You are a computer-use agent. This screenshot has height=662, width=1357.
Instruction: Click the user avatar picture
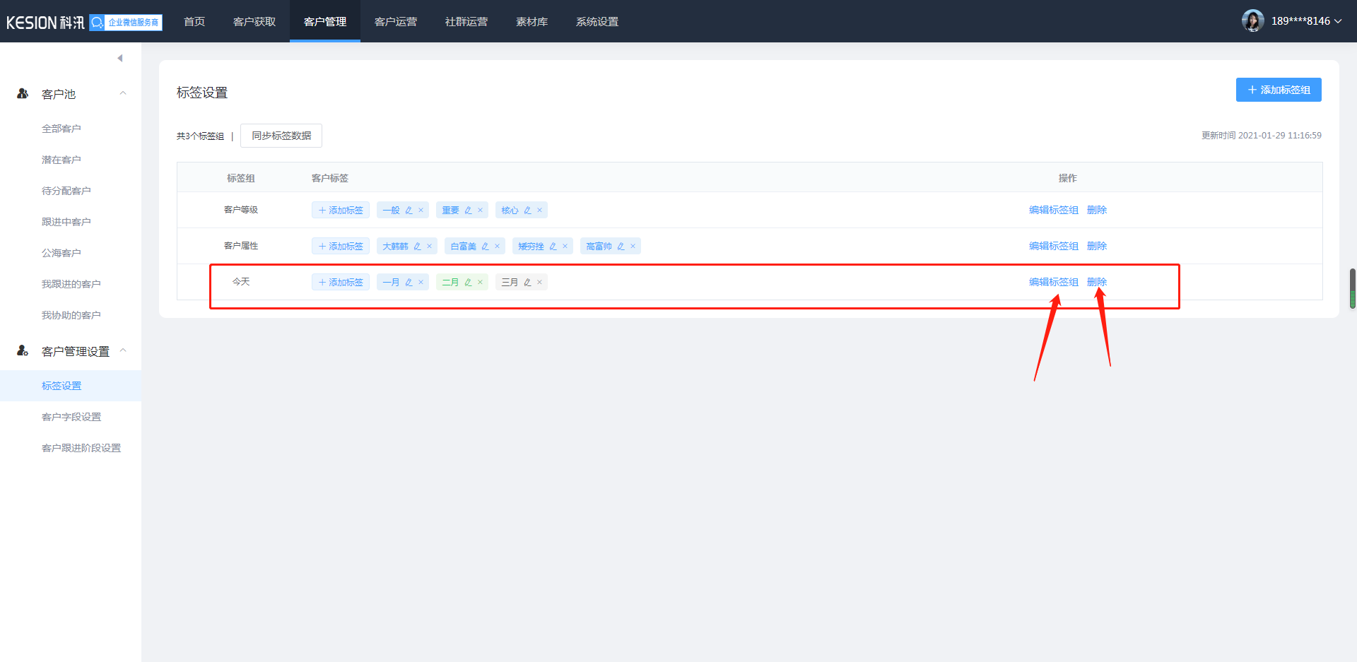click(x=1252, y=21)
